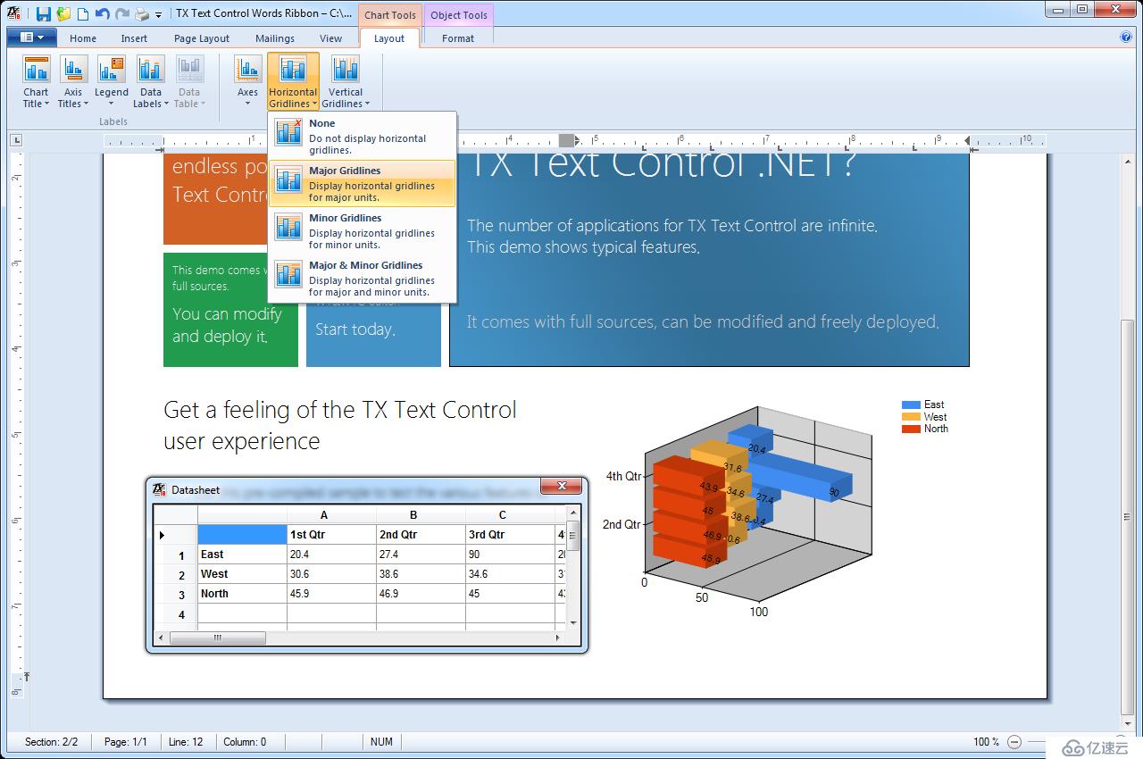Switch to the Insert ribbon tab

[135, 38]
